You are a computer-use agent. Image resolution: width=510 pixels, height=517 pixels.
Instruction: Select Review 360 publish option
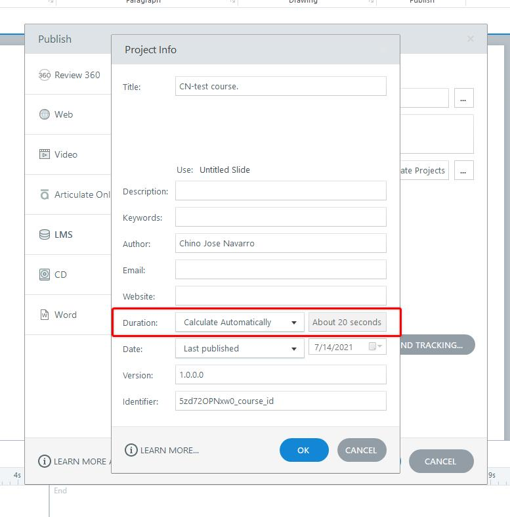[x=68, y=75]
